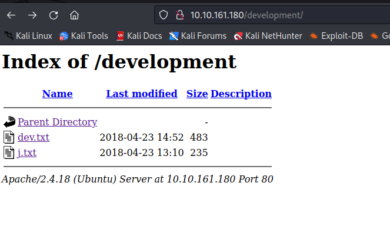The width and height of the screenshot is (390, 229).
Task: Click the dev.txt document icon
Action: [9, 137]
